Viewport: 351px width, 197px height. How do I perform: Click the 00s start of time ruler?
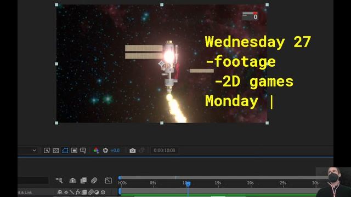[x=122, y=183]
